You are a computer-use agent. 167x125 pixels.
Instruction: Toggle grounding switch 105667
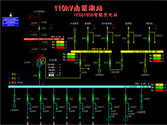pos(31,107)
